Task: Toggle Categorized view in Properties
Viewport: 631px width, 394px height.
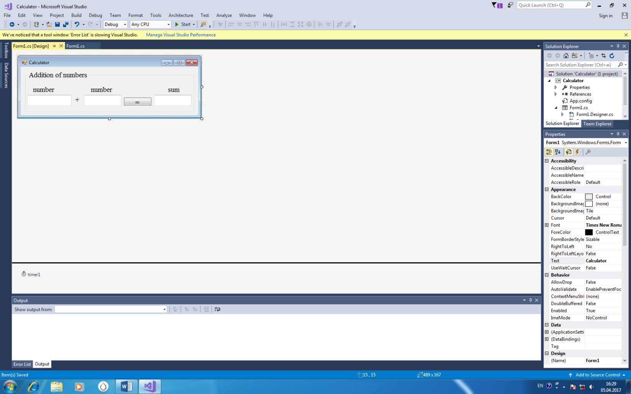Action: click(549, 152)
